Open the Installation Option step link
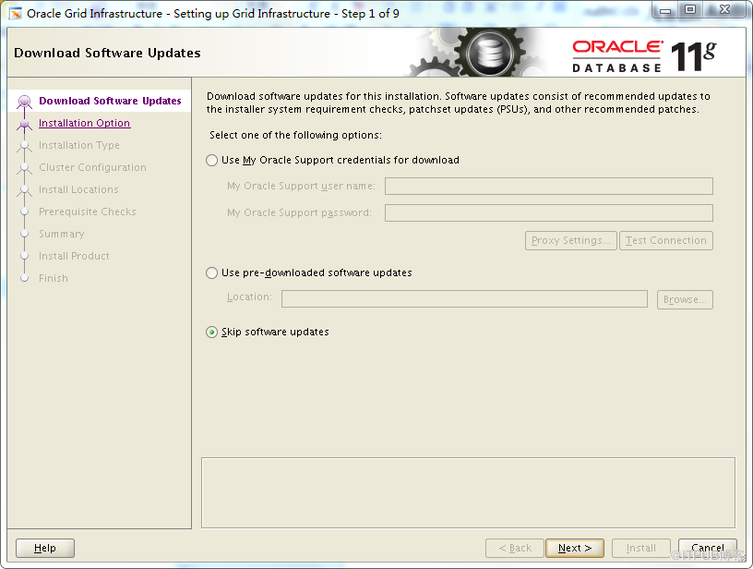The height and width of the screenshot is (569, 753). (85, 123)
